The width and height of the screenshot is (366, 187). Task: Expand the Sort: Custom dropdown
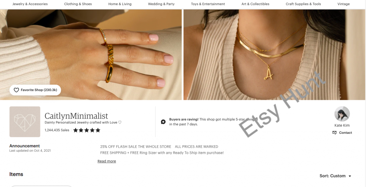pyautogui.click(x=335, y=176)
